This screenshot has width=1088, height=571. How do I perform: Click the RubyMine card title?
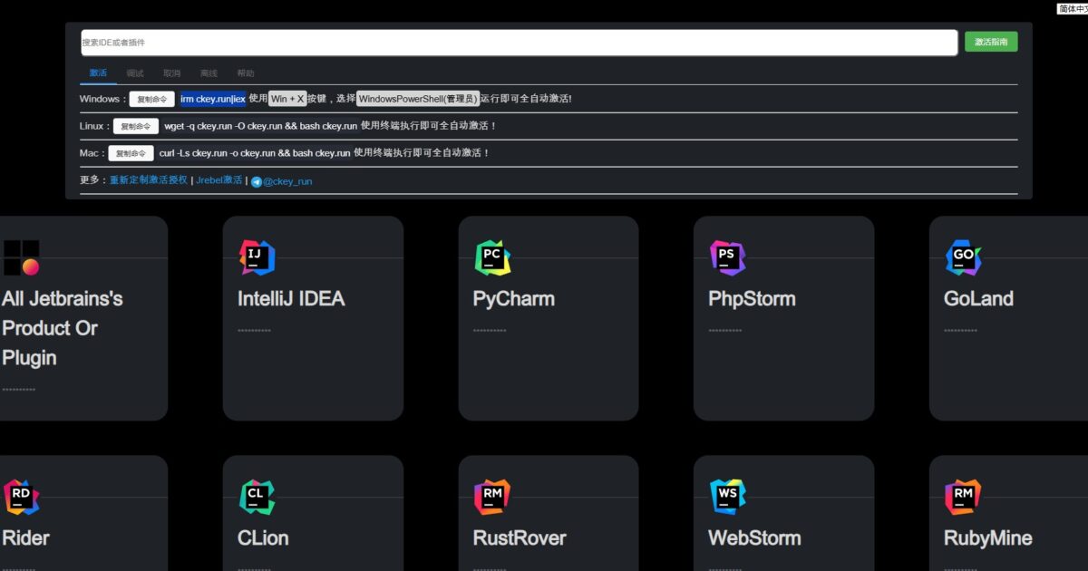[x=987, y=538]
